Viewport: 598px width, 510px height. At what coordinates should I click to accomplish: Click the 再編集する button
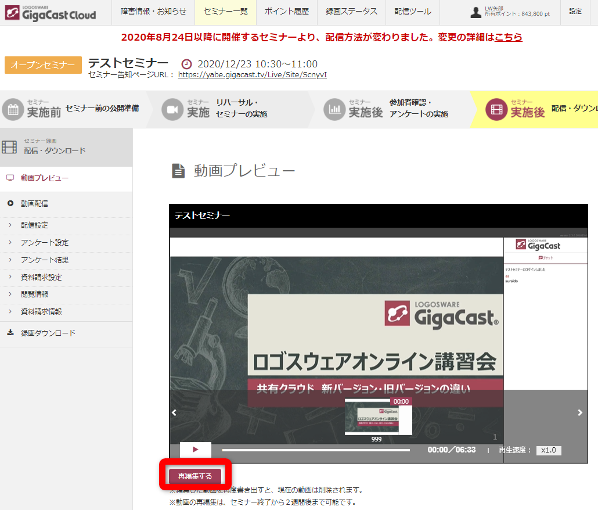click(195, 476)
